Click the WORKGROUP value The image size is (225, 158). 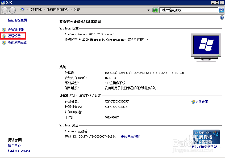click(112, 117)
